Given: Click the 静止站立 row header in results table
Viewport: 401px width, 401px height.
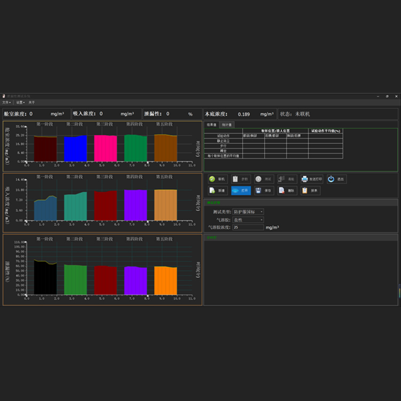Looking at the screenshot, I should 223,141.
